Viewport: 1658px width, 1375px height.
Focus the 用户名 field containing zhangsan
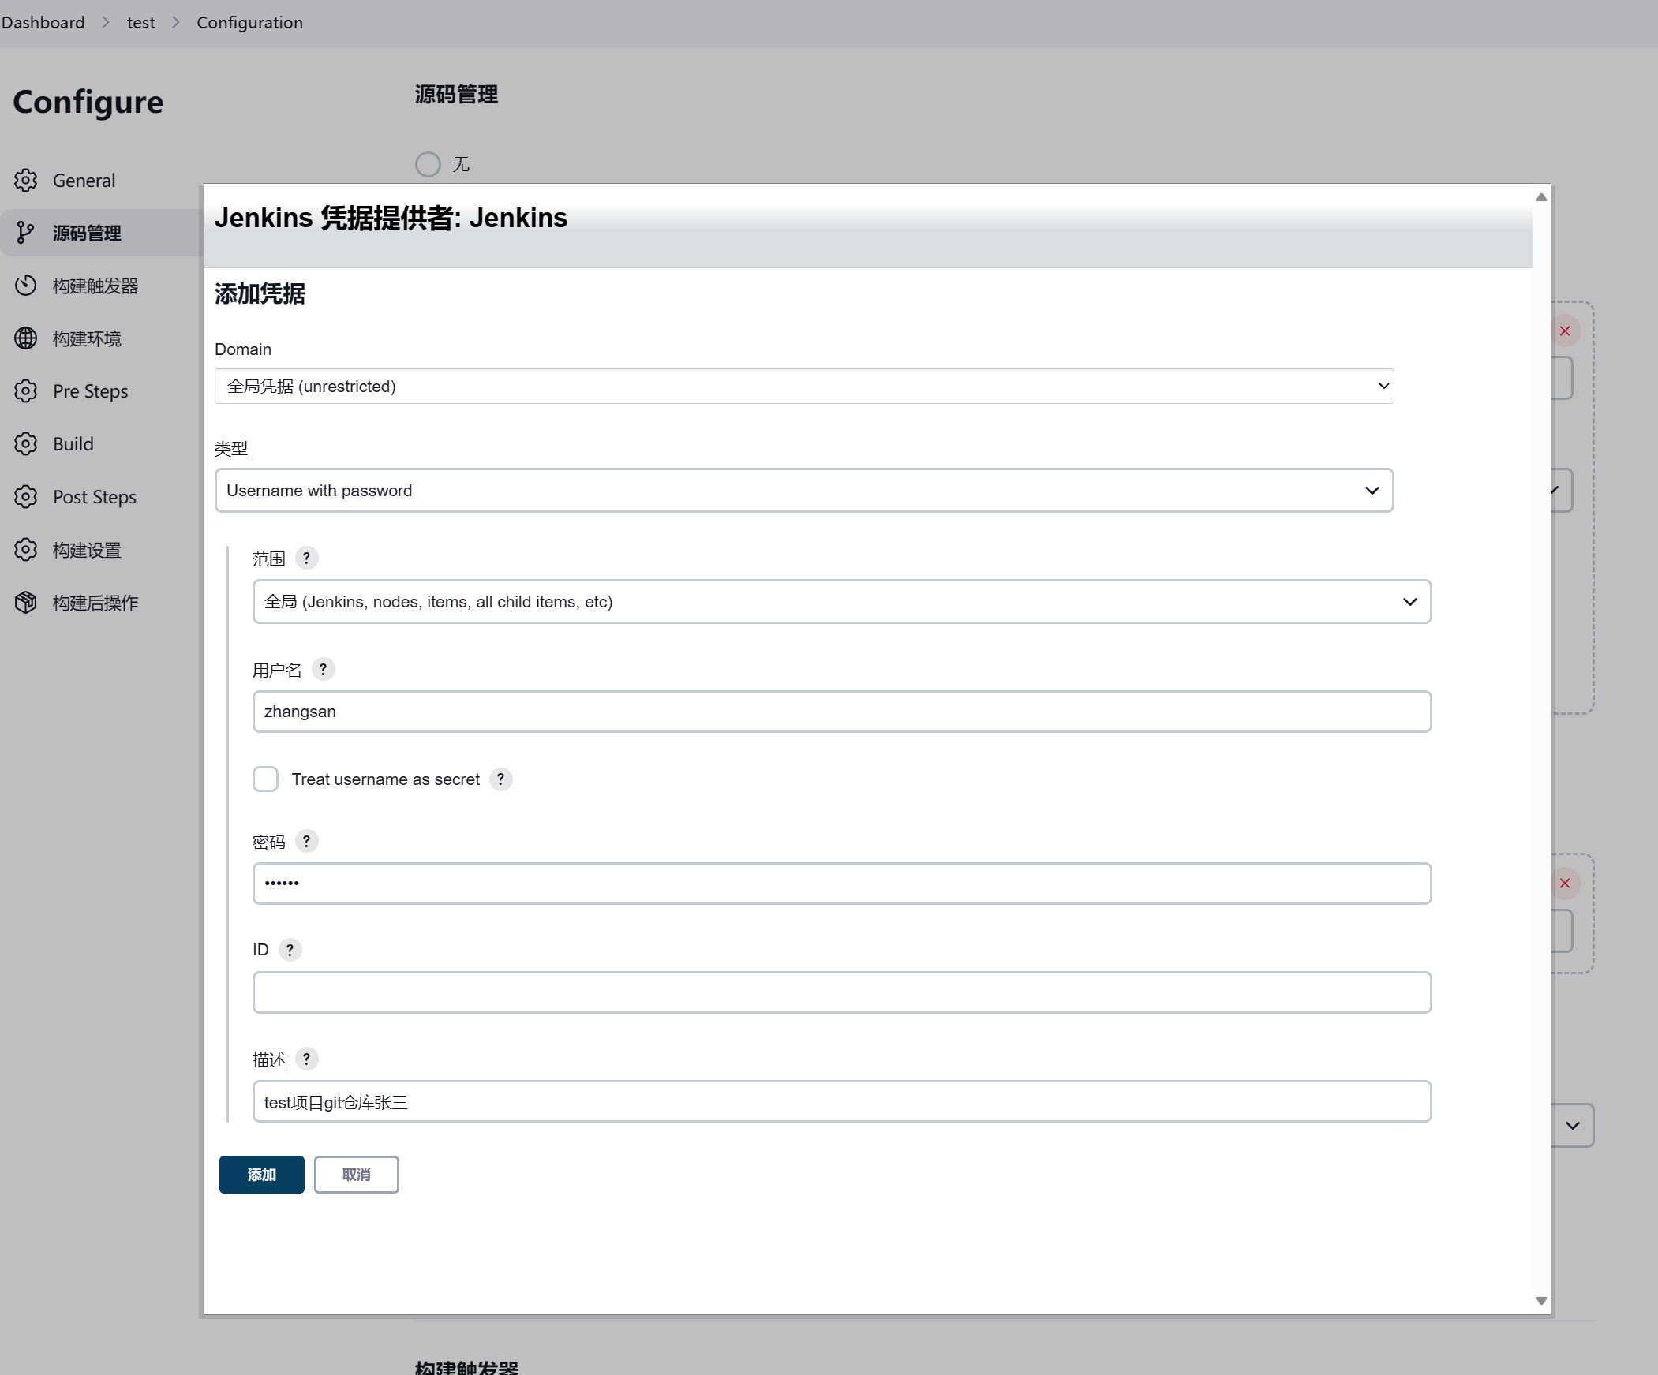842,712
